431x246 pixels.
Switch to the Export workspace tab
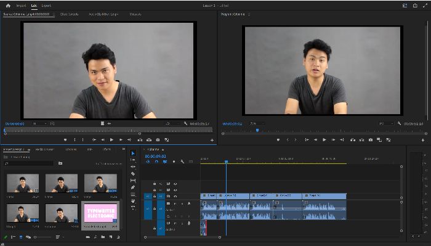(46, 6)
